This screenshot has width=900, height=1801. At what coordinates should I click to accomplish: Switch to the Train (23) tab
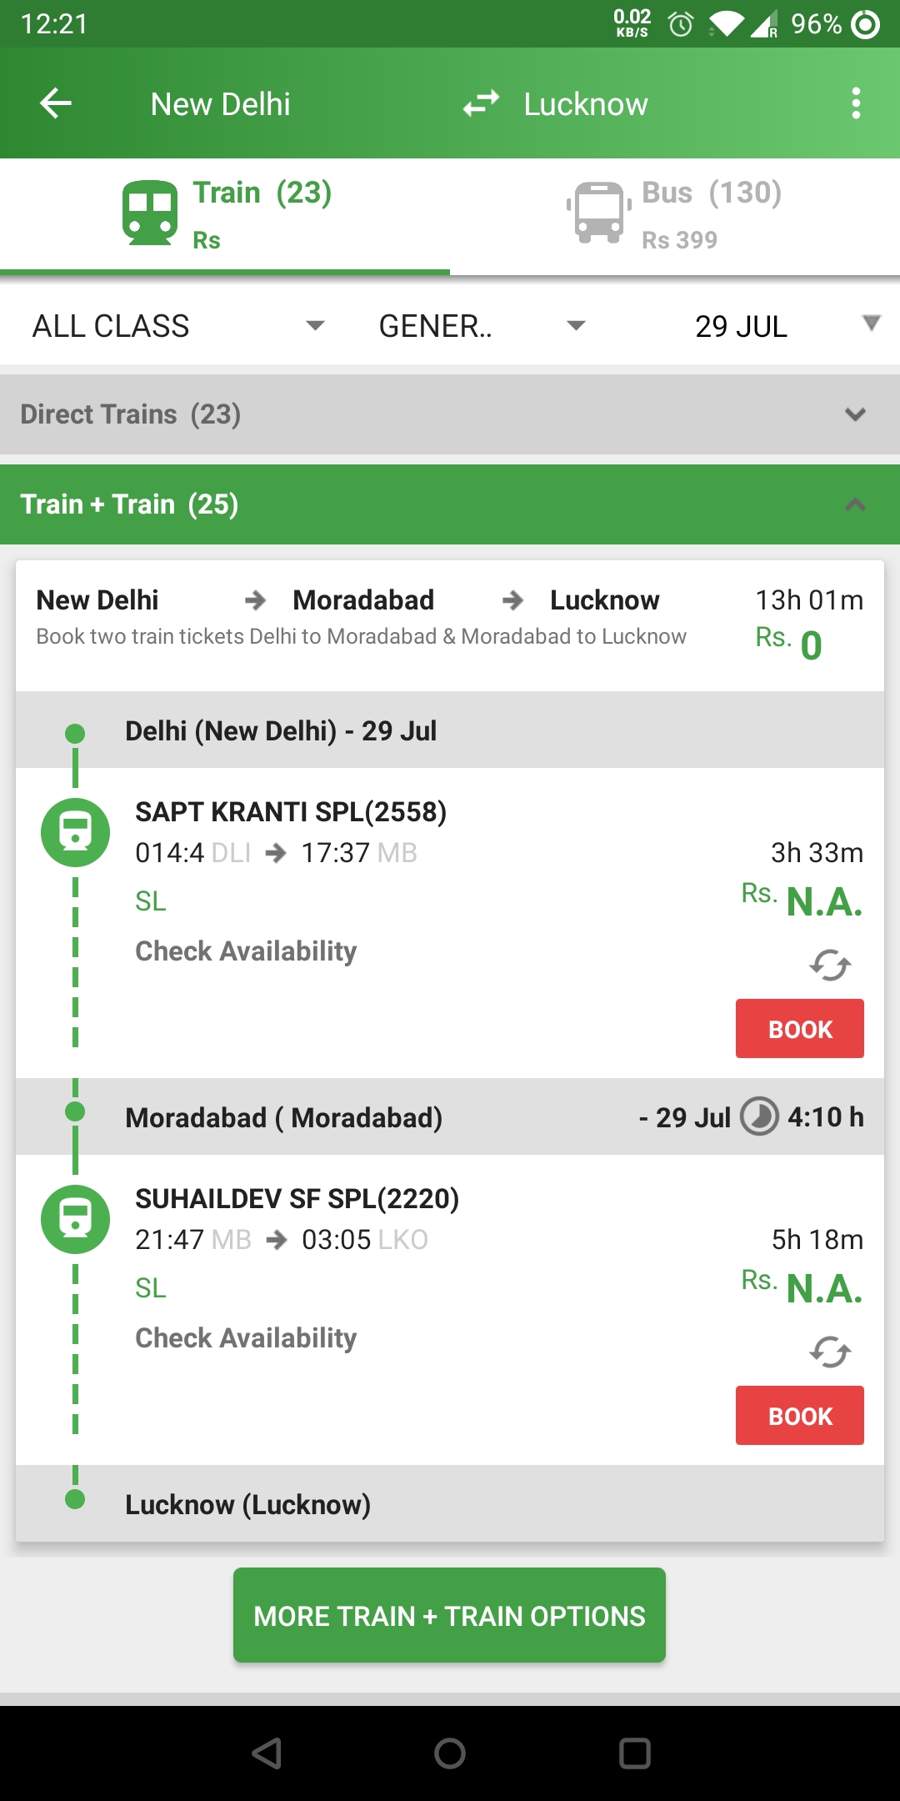tap(225, 216)
